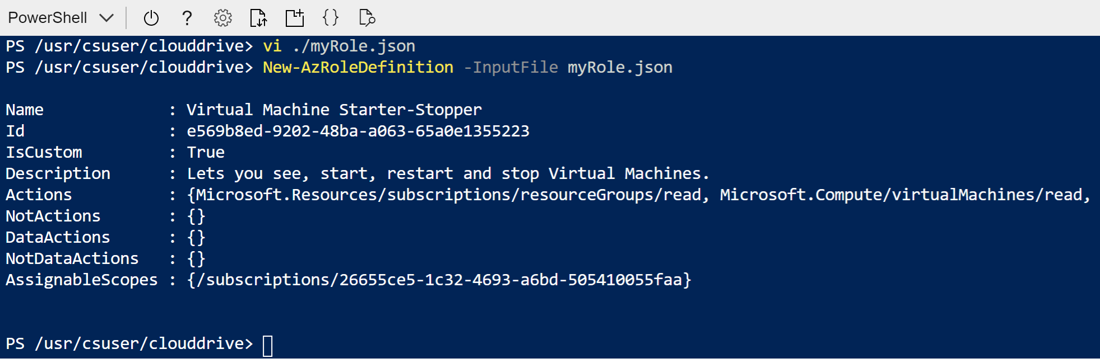Screen dimensions: 1100x363
Task: Click the role Description text
Action: point(448,174)
